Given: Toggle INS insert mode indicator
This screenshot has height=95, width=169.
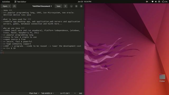Looking at the screenshot, I should tap(81, 93).
